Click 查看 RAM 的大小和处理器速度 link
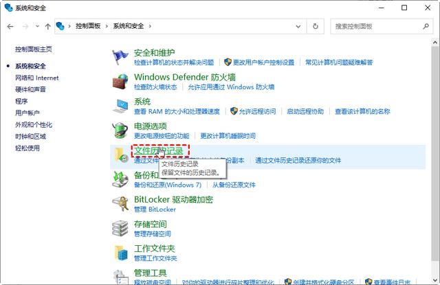The image size is (440, 285). point(177,111)
